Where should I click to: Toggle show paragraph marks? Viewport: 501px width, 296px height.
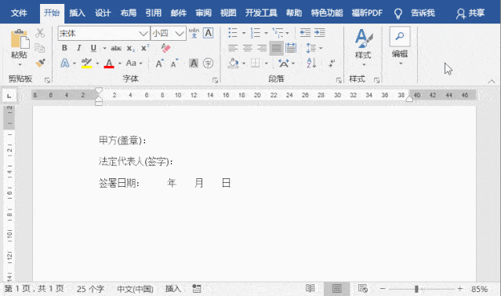pyautogui.click(x=332, y=63)
